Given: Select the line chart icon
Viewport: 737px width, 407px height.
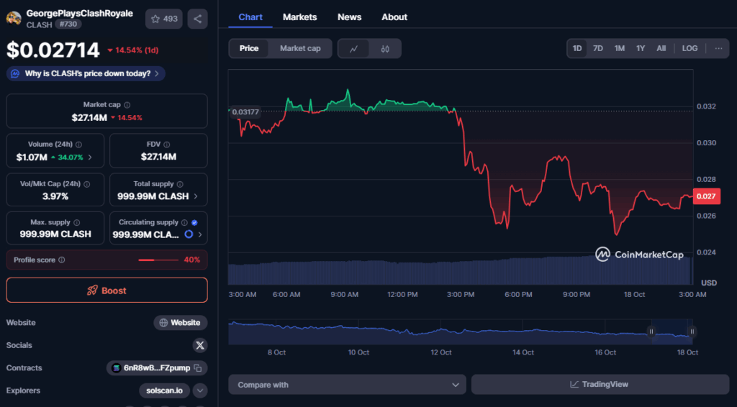Looking at the screenshot, I should click(353, 48).
